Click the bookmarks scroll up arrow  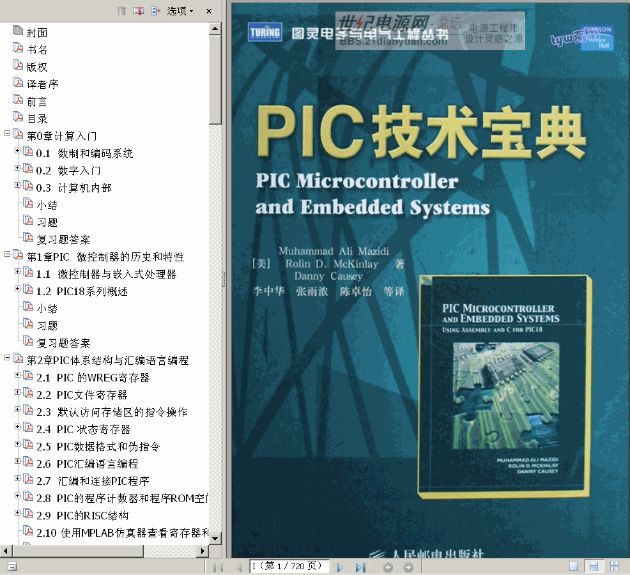point(215,29)
